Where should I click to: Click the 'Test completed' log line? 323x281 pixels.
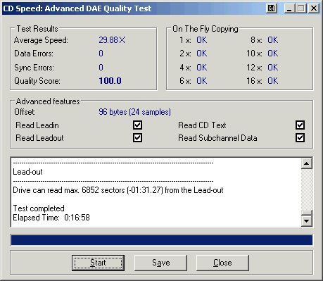pos(39,208)
